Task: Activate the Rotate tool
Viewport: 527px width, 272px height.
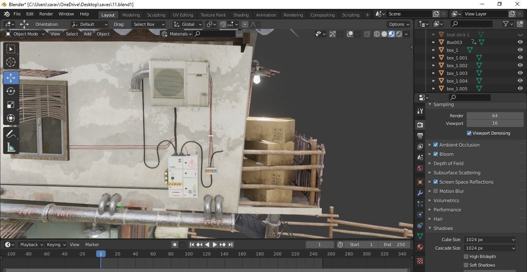Action: coord(11,91)
